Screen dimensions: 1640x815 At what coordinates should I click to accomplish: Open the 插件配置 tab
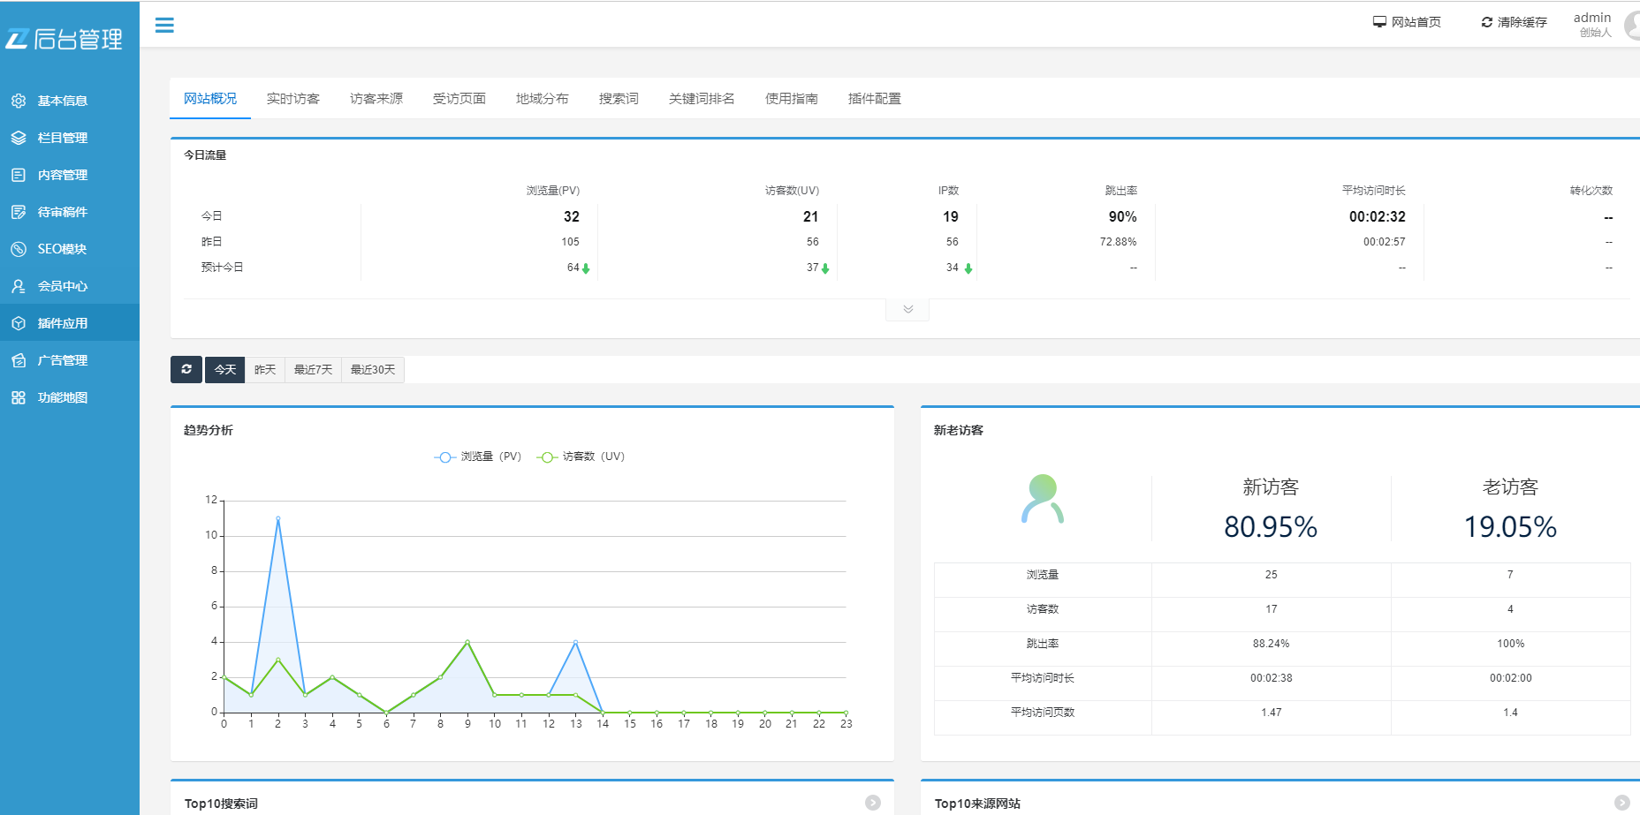click(875, 98)
